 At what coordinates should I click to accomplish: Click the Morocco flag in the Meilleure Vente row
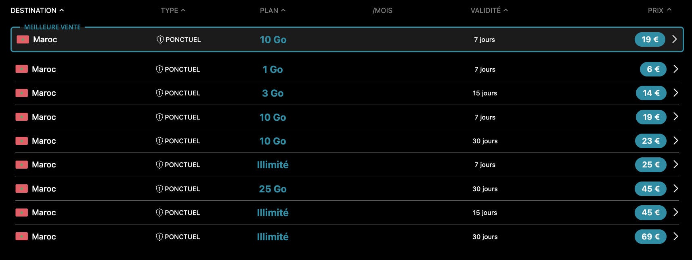(x=23, y=39)
